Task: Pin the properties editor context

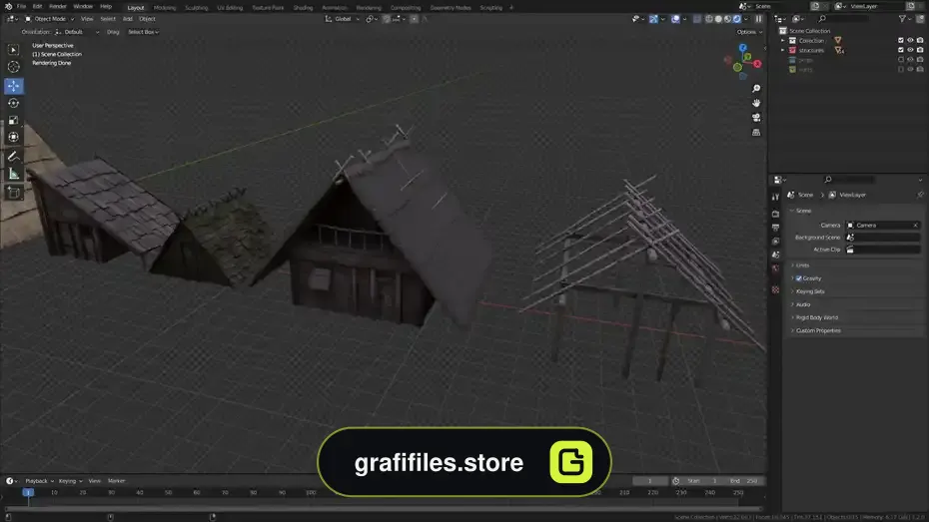Action: coord(920,195)
